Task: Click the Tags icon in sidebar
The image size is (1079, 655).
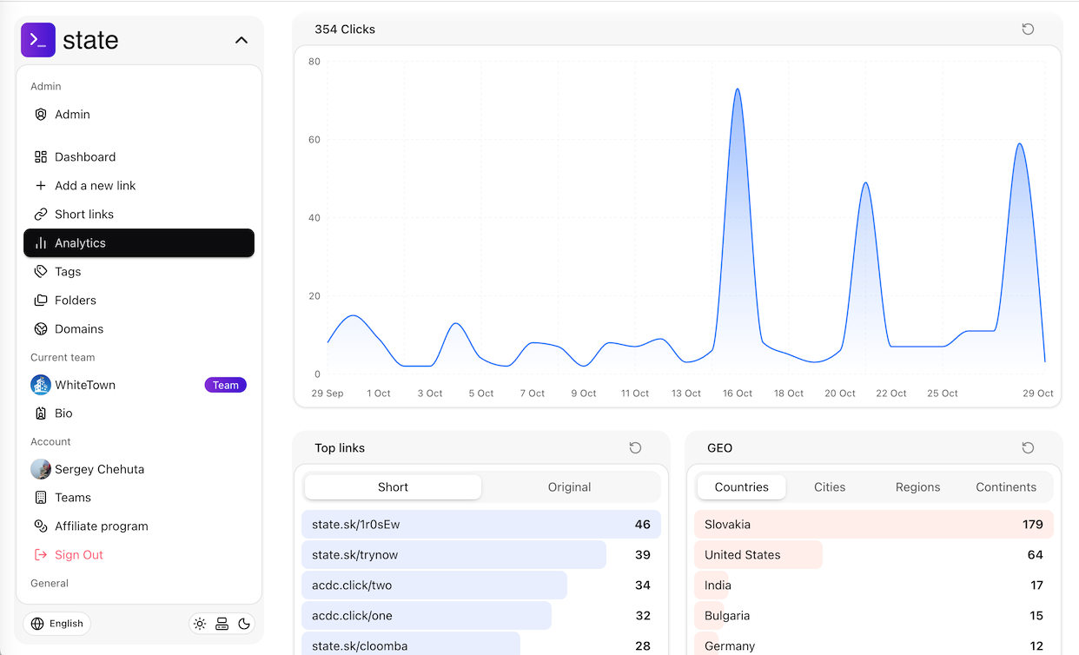Action: tap(40, 271)
